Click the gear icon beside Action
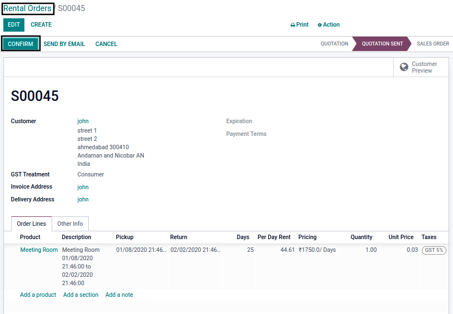 [x=320, y=25]
